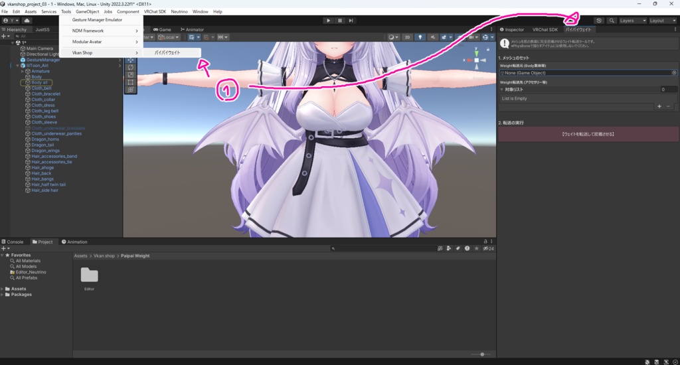The height and width of the screenshot is (365, 680).
Task: Click the Pause button in the toolbar
Action: [339, 21]
